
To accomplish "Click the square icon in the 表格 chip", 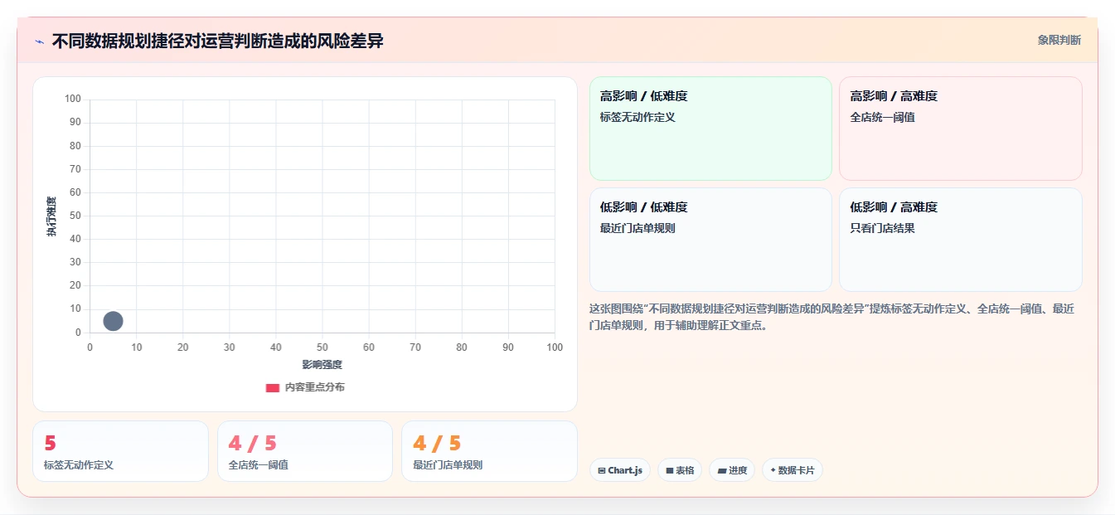I will 670,470.
